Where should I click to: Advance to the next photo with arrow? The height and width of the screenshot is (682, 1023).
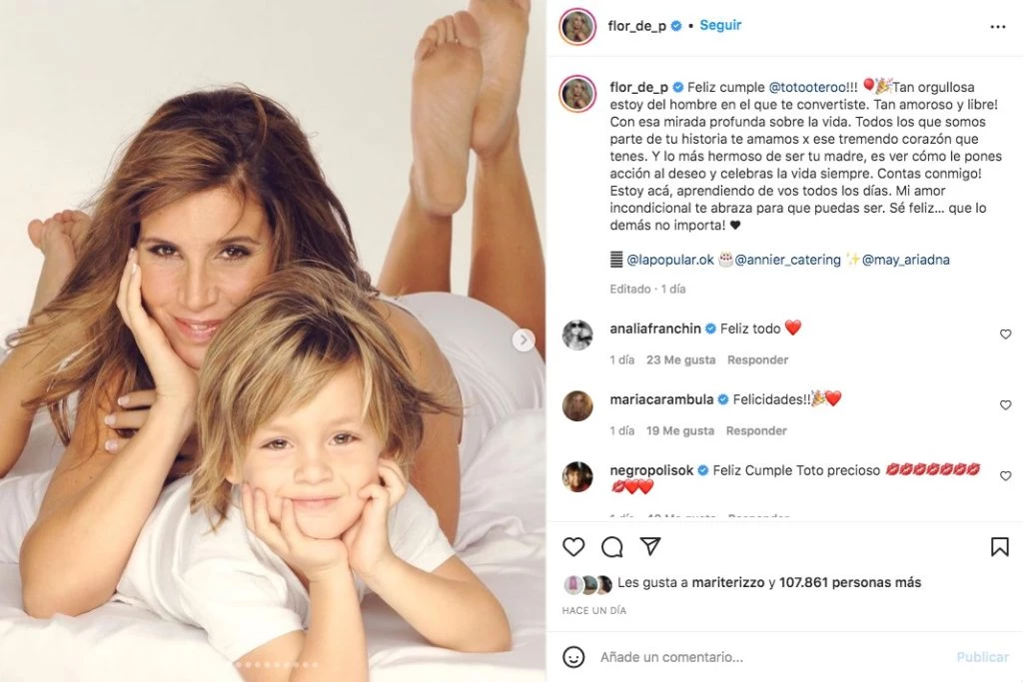coord(523,340)
